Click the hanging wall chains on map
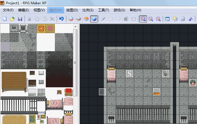Screen dimensions: 197x124 (x=157, y=57)
